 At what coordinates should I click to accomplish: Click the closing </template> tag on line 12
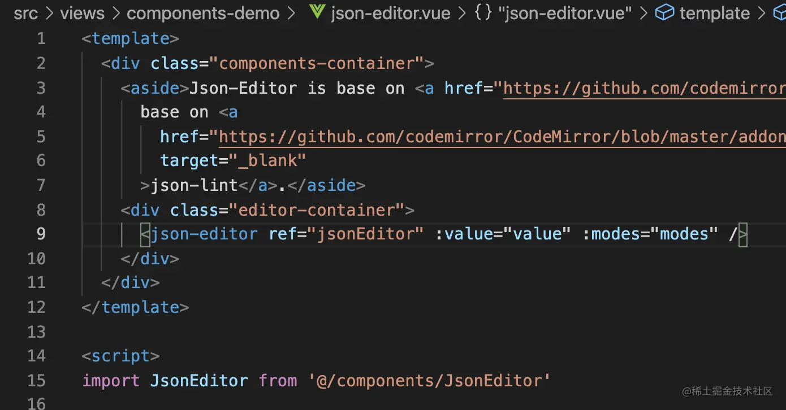(x=136, y=307)
